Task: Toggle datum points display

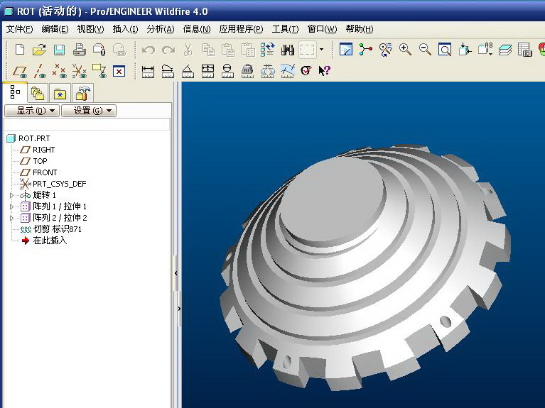Action: tap(60, 71)
